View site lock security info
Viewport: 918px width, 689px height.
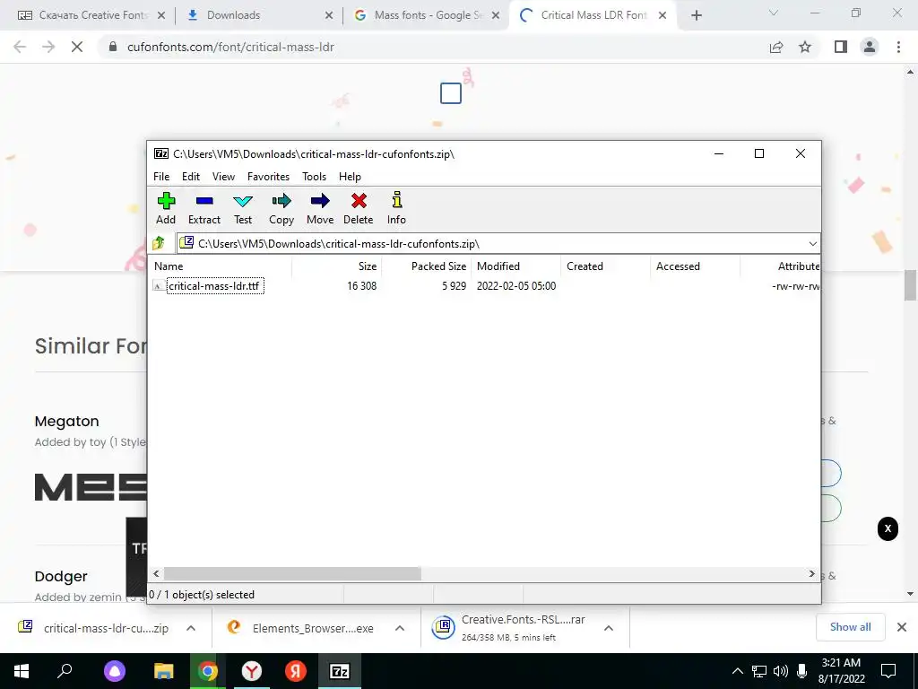113,47
